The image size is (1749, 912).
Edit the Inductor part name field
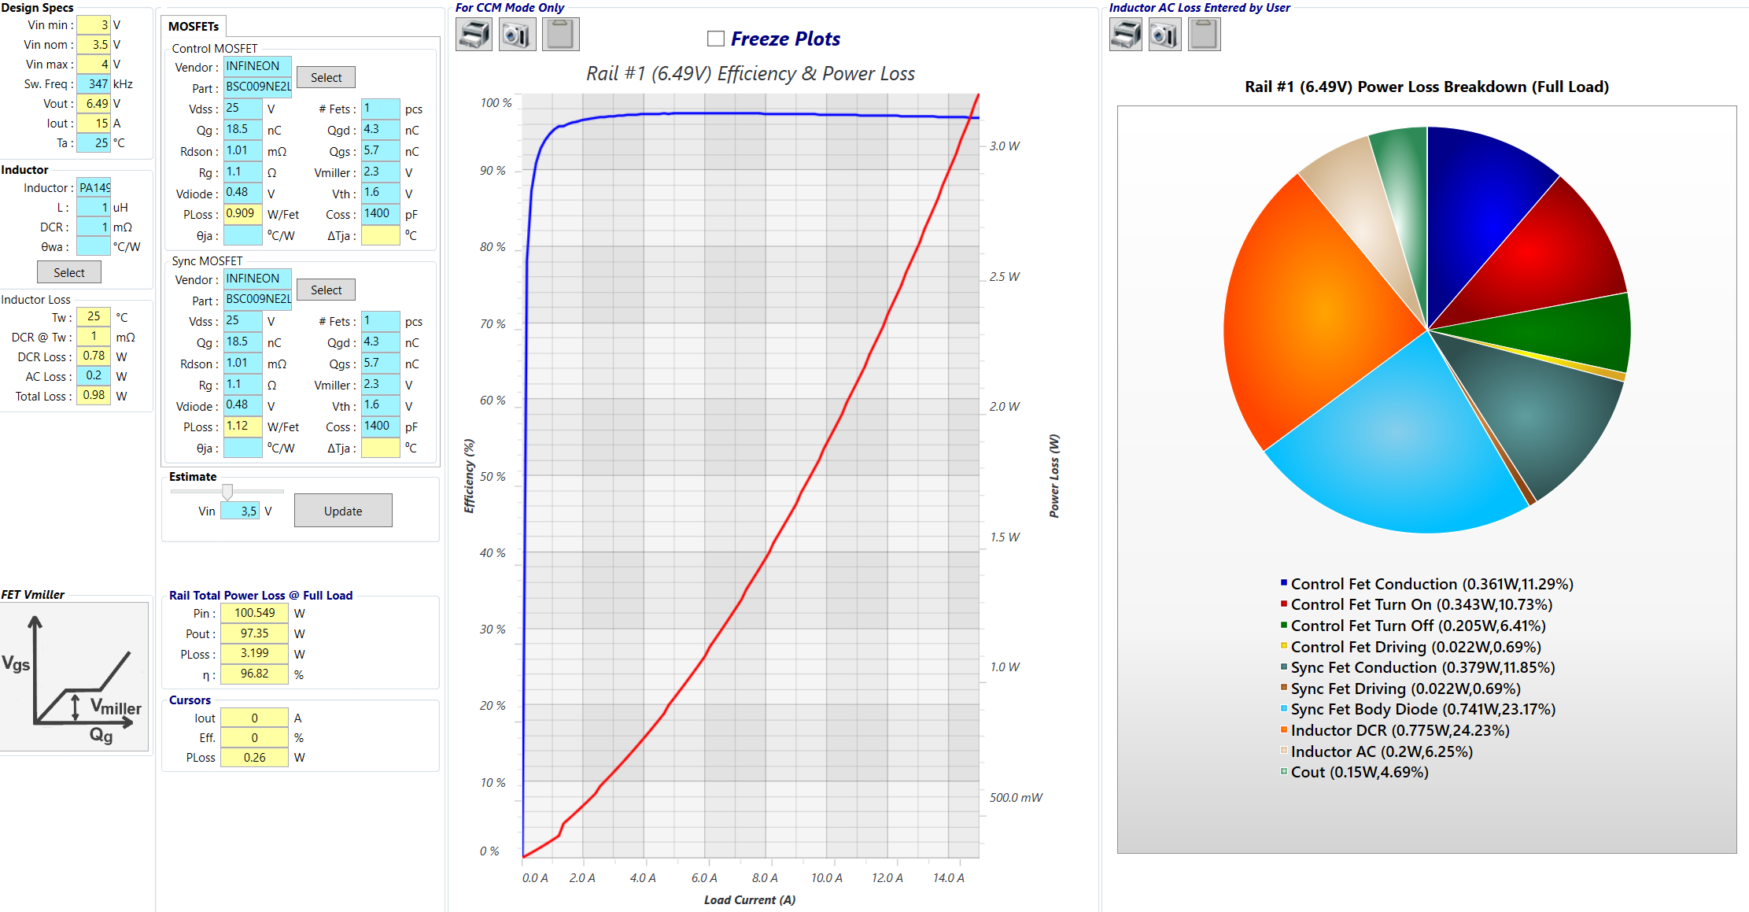94,188
